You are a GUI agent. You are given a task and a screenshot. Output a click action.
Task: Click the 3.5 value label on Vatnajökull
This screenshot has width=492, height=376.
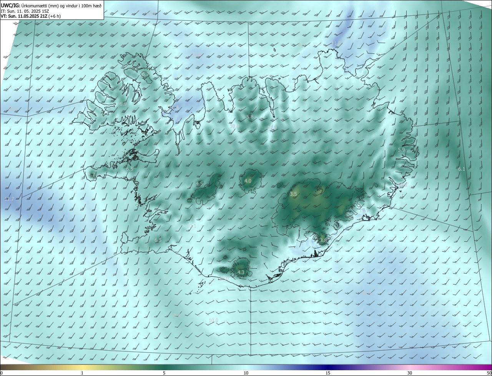pyautogui.click(x=293, y=194)
